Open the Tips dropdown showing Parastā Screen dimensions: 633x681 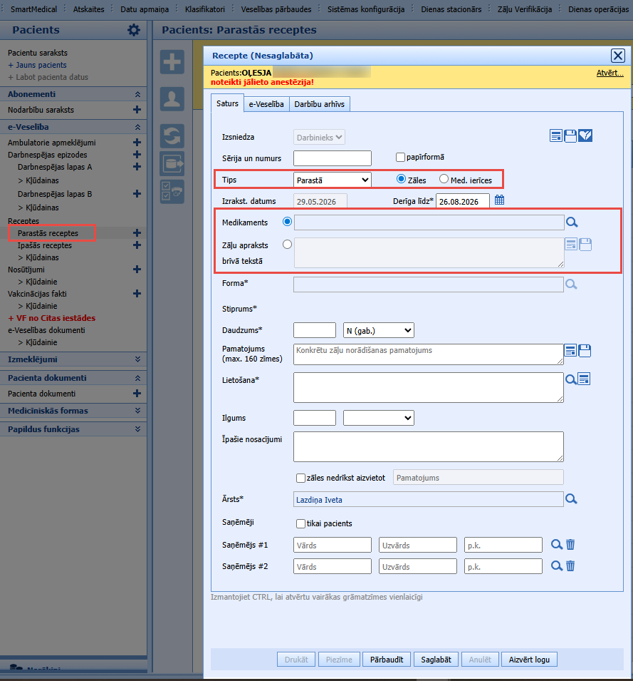[x=332, y=180]
